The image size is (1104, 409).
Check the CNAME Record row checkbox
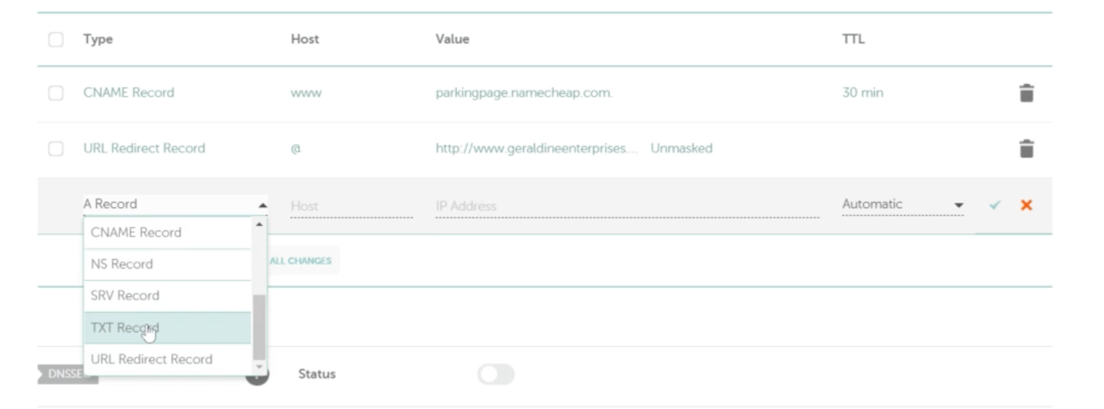(56, 93)
